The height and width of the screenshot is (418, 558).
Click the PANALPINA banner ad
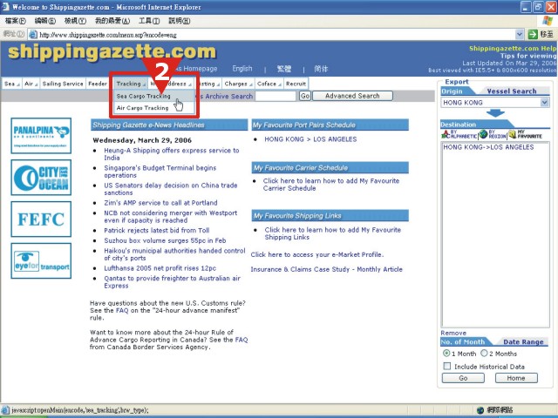tap(41, 136)
